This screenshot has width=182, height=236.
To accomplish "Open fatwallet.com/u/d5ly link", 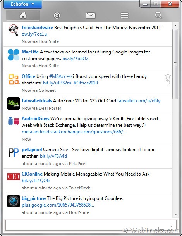I will (x=139, y=101).
